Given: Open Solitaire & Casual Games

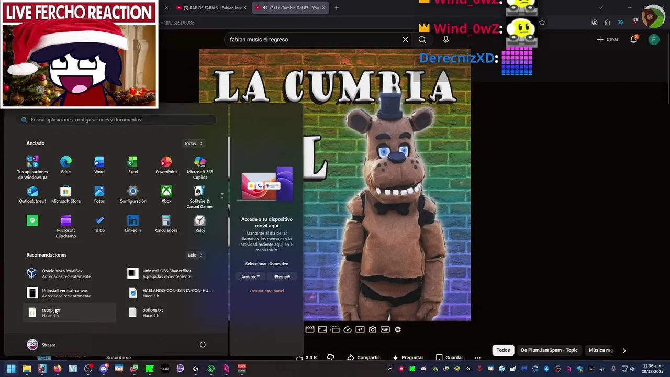Looking at the screenshot, I should (x=200, y=197).
